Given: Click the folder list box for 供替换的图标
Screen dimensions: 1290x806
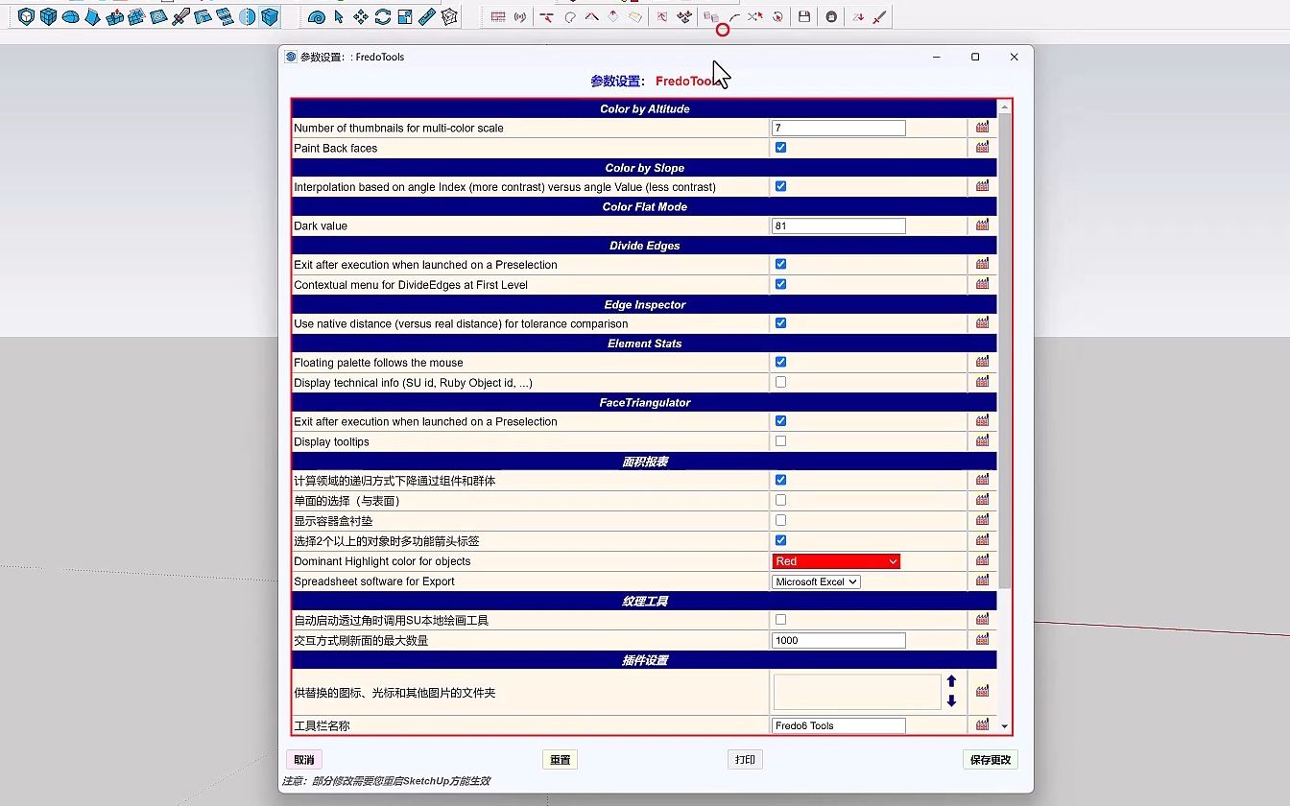Looking at the screenshot, I should [x=857, y=692].
